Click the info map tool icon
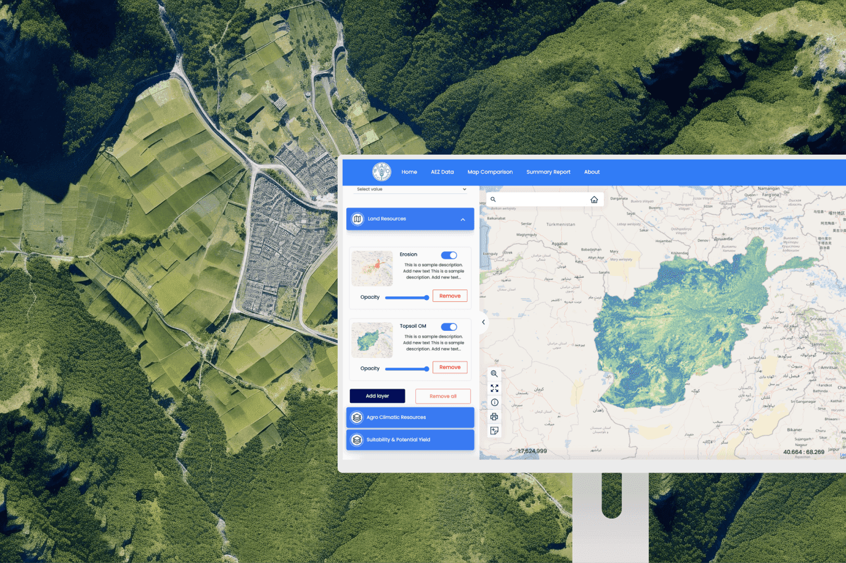The height and width of the screenshot is (563, 846). [494, 402]
